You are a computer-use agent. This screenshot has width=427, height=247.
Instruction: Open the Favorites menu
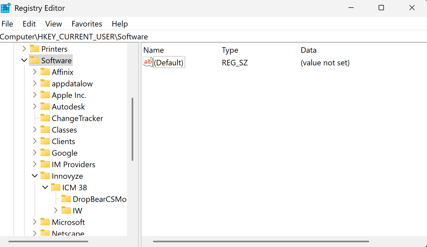pyautogui.click(x=87, y=24)
